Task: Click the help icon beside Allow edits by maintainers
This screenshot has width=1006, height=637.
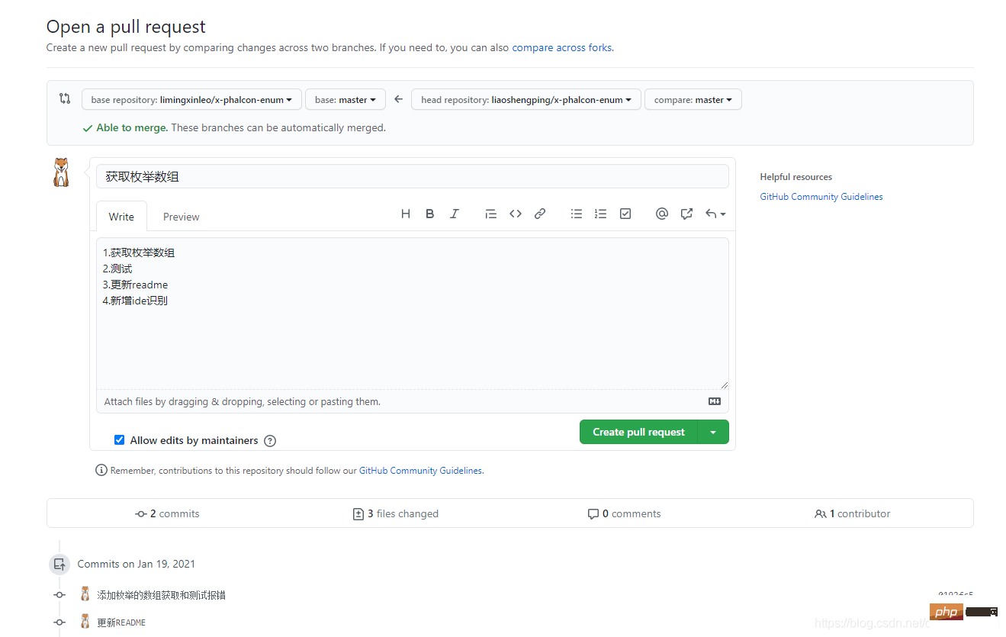Action: point(270,441)
